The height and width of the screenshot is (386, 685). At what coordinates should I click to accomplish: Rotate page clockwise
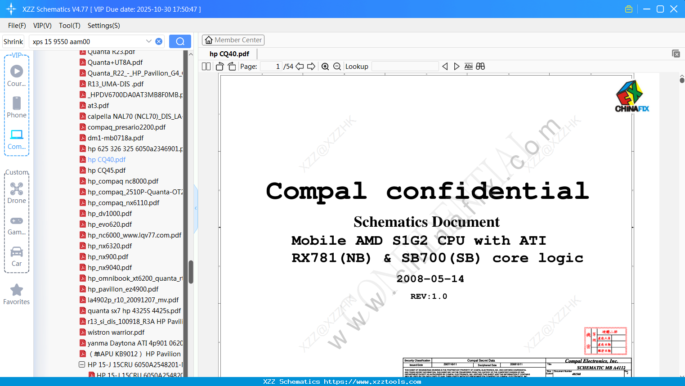click(x=232, y=67)
